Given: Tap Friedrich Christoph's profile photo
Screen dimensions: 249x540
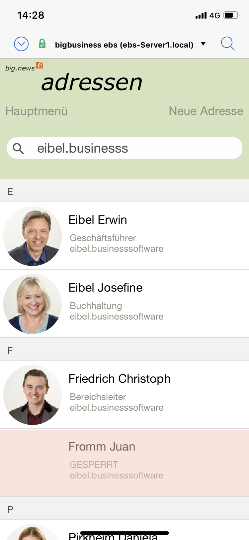Looking at the screenshot, I should point(33,395).
